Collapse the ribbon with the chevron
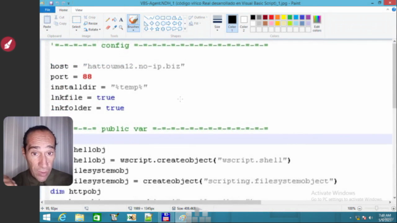The image size is (397, 223). 388,10
